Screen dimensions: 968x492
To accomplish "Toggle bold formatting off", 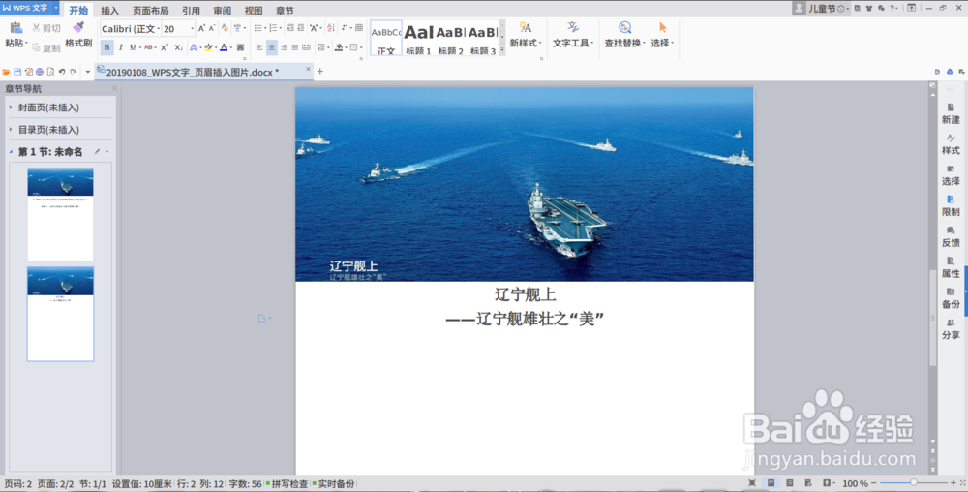I will 106,47.
